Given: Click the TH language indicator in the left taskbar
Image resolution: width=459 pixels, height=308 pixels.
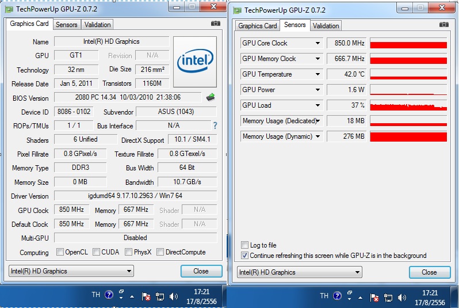Looking at the screenshot, I should click(95, 295).
